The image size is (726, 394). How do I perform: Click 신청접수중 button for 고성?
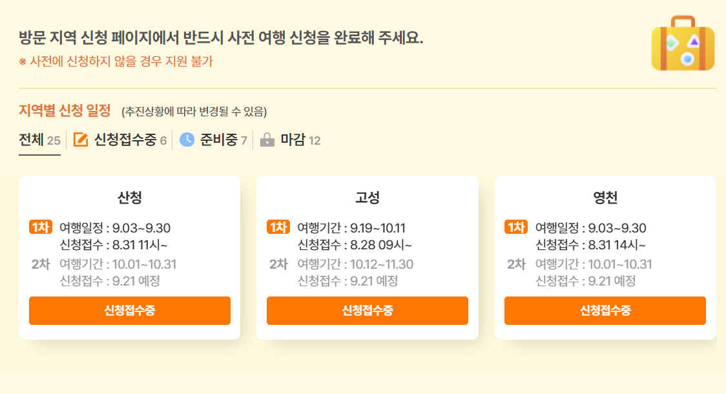[368, 311]
